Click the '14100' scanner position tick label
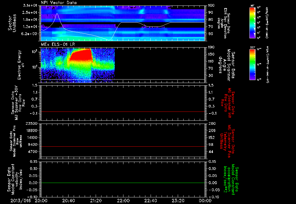 point(31,137)
